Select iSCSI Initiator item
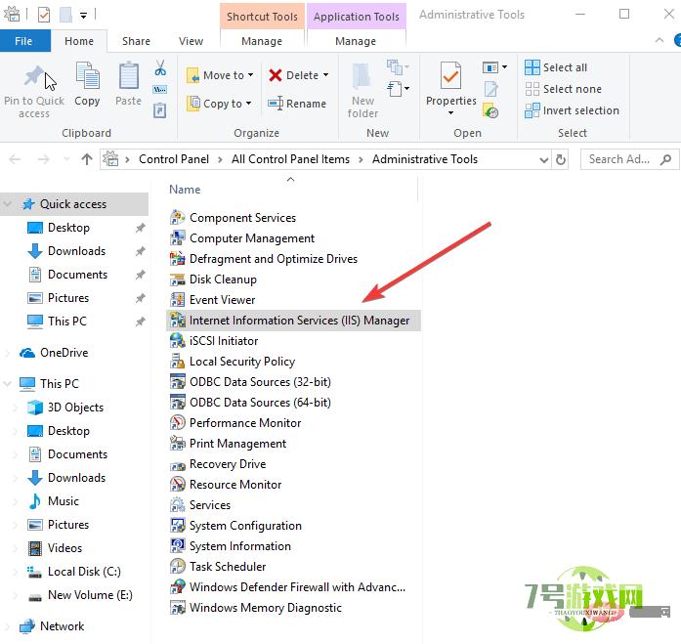The width and height of the screenshot is (681, 644). [x=224, y=341]
